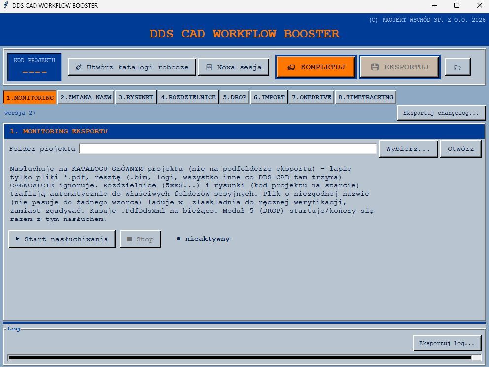Viewport: 489px width, 367px height.
Task: Click the Folder projektu label
Action: [x=42, y=149]
